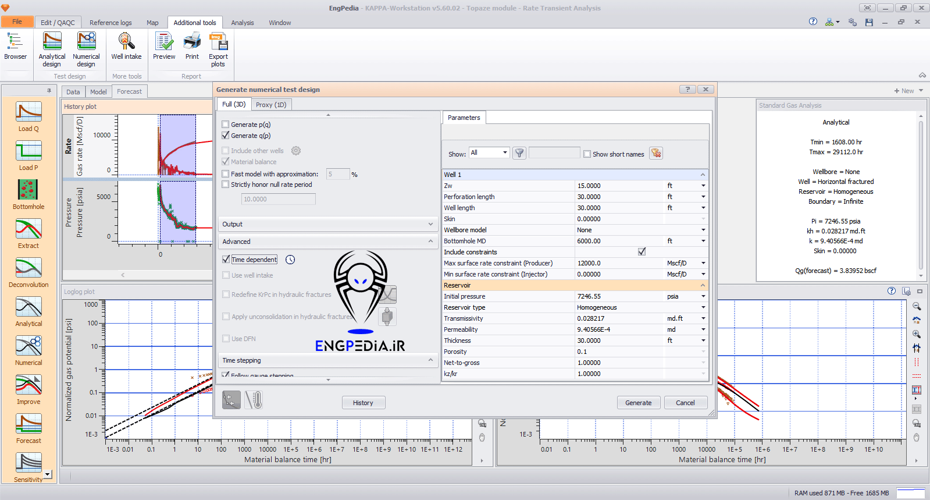Switch to the Proxy (1D) tab

[271, 105]
